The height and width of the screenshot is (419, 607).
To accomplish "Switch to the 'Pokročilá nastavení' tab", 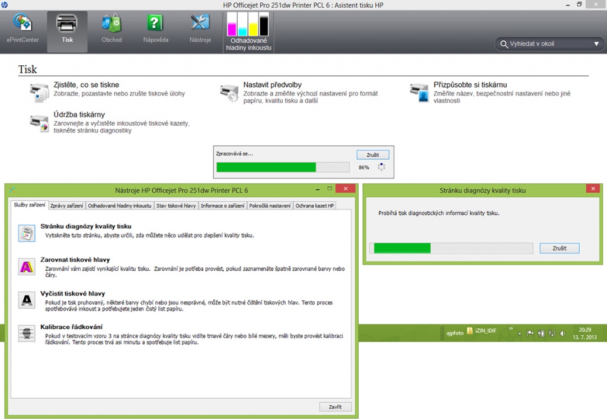I will (x=270, y=206).
